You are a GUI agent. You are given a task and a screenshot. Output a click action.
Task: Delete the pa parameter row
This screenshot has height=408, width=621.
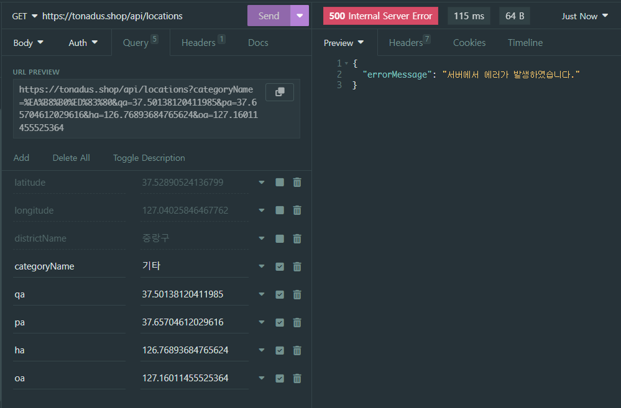coord(297,322)
